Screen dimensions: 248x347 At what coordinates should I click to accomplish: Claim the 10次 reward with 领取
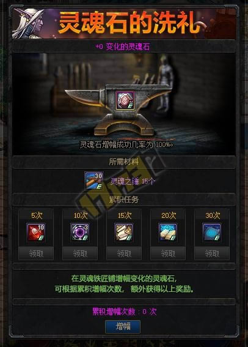click(x=80, y=253)
